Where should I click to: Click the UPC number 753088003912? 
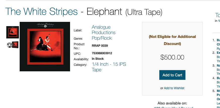point(102,53)
